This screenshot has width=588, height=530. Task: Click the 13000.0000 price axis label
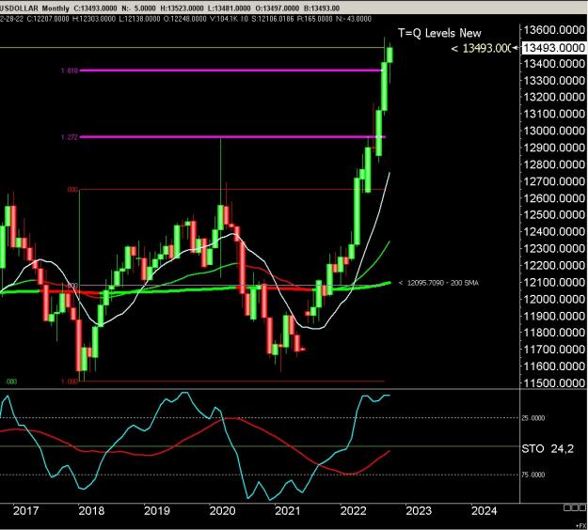coord(554,131)
